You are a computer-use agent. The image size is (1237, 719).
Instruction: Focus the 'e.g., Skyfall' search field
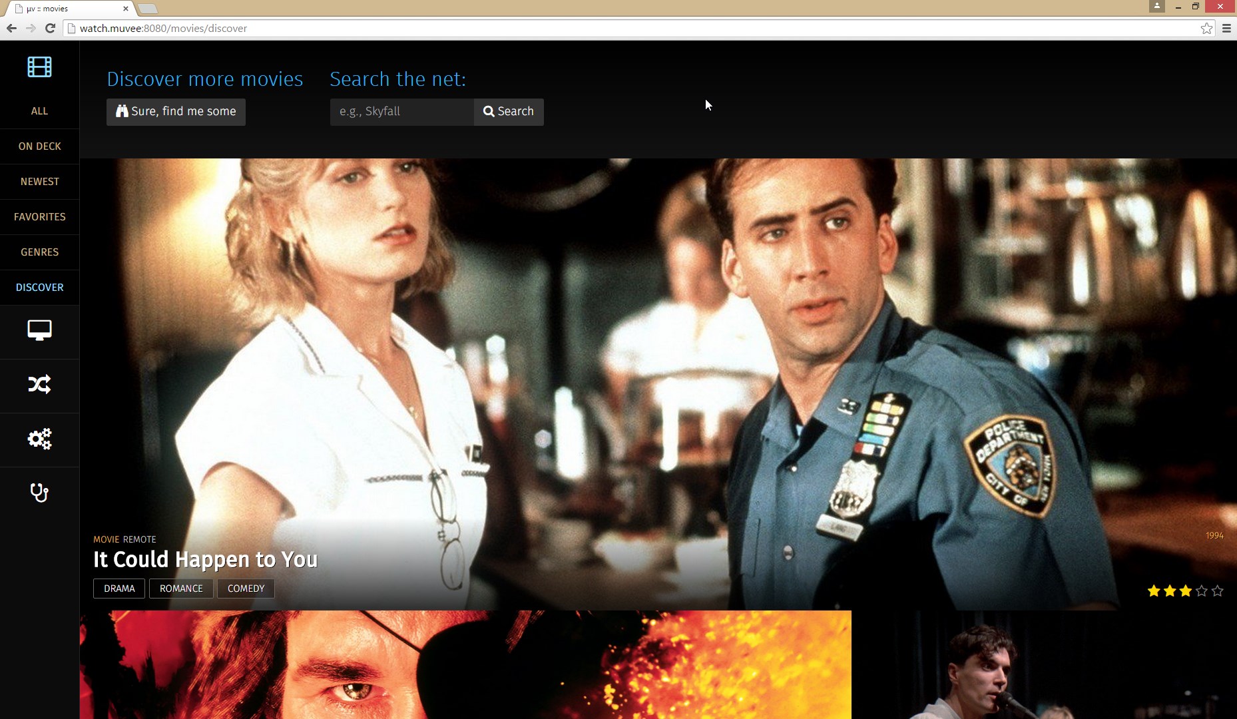[x=402, y=112]
